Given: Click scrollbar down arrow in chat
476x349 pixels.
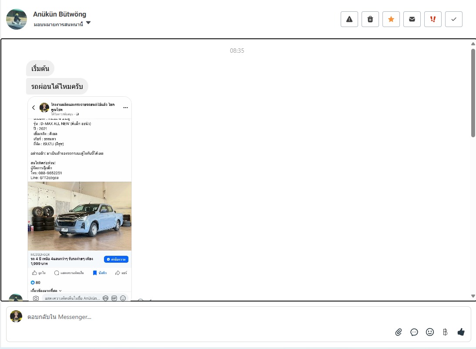Looking at the screenshot, I should (473, 296).
